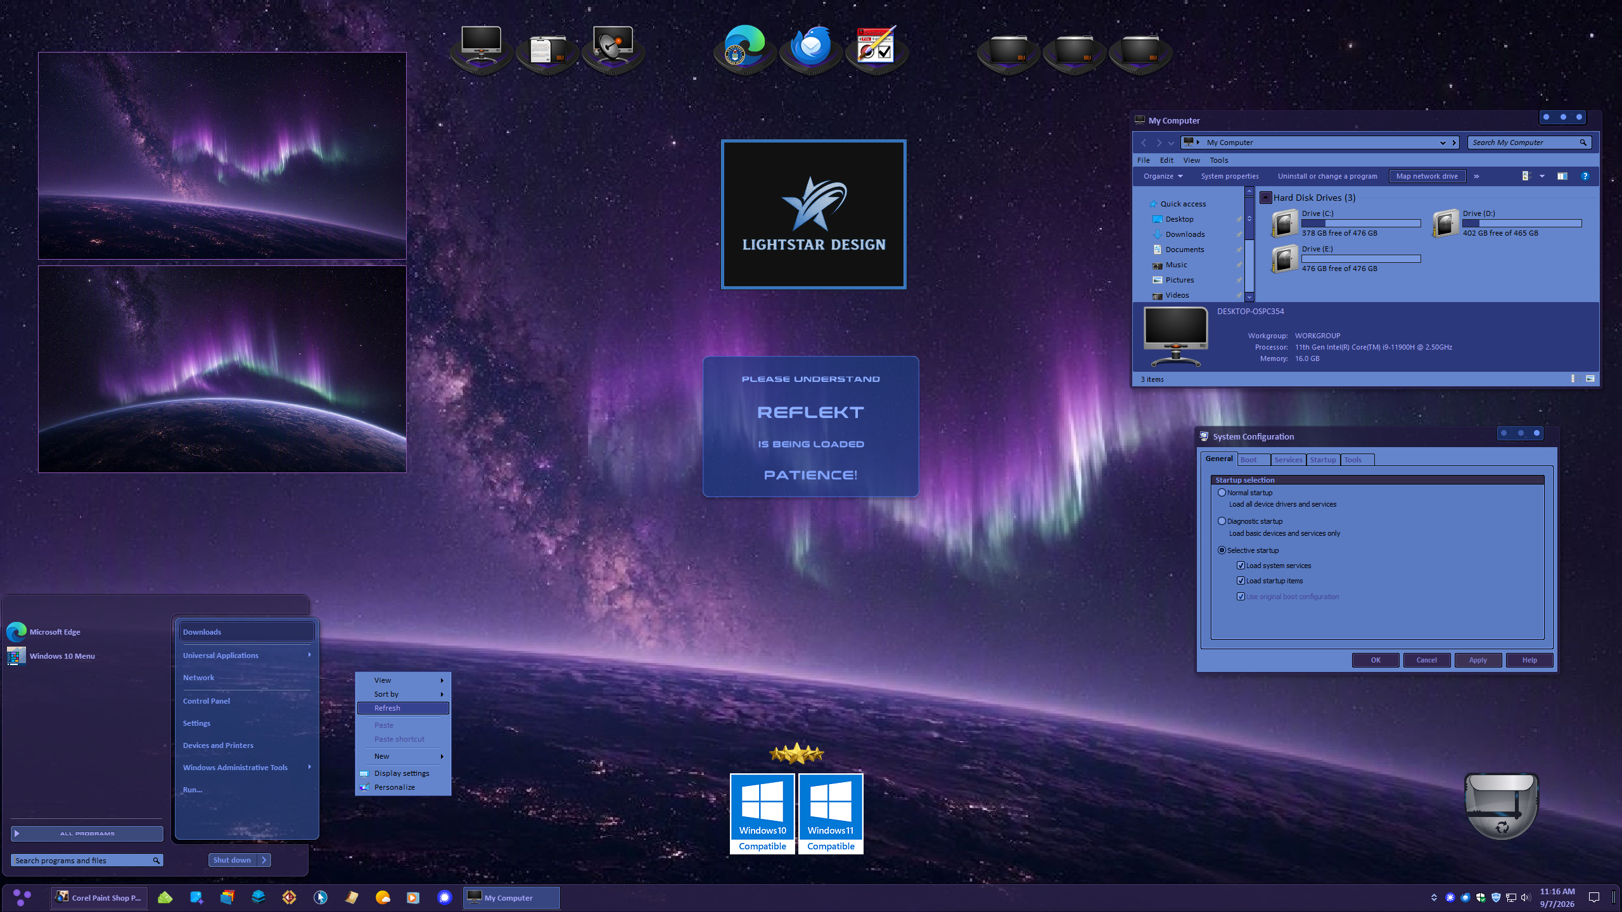
Task: Select the Normal startup radio button
Action: tap(1222, 492)
